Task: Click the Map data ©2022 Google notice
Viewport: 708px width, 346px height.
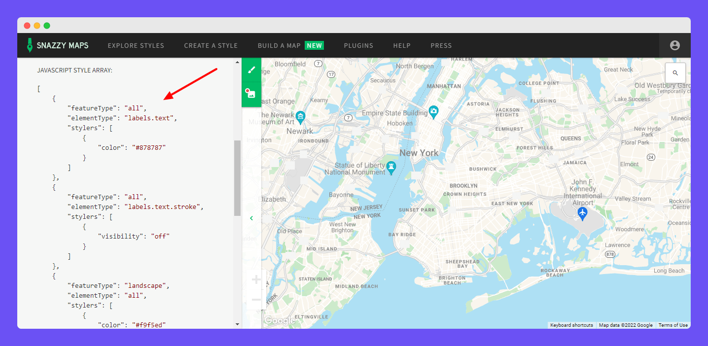Action: 626,325
